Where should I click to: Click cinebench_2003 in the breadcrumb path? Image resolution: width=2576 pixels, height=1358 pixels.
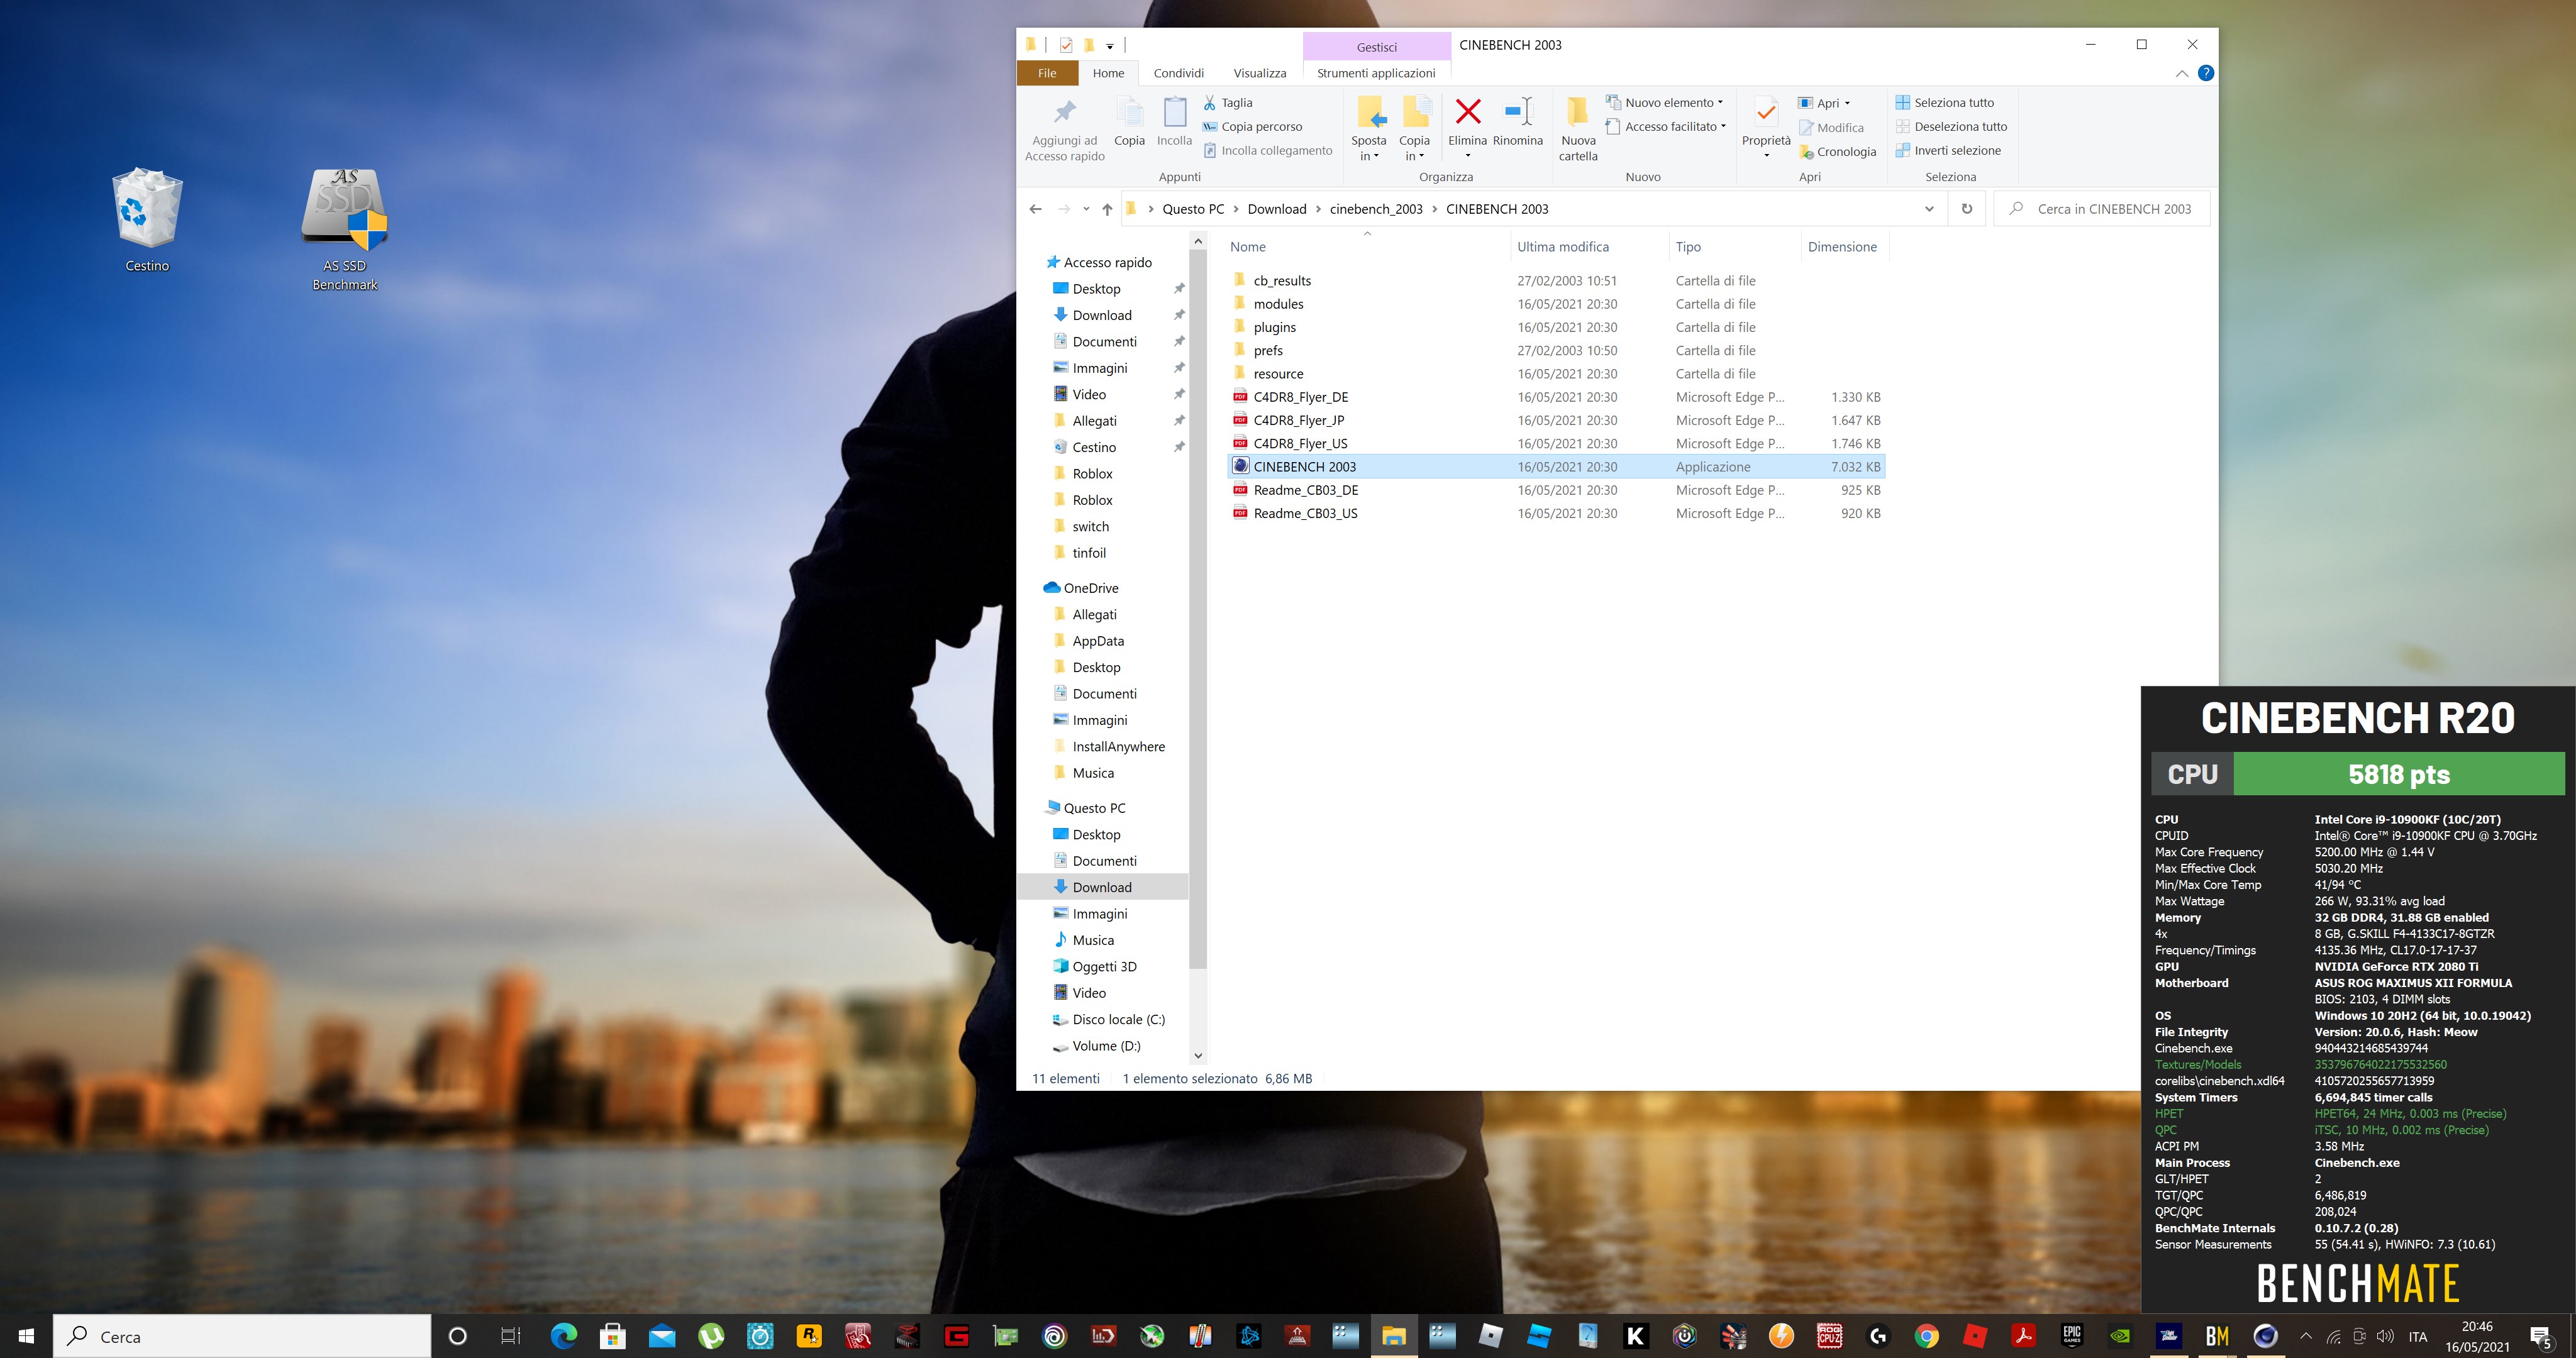tap(1376, 208)
